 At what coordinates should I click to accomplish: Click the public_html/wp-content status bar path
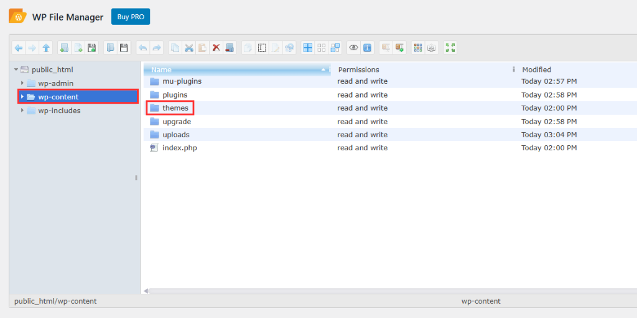55,301
